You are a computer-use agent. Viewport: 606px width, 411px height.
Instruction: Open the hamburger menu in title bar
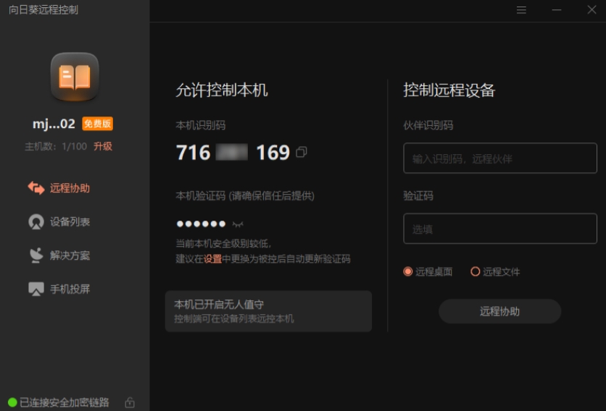pos(521,10)
